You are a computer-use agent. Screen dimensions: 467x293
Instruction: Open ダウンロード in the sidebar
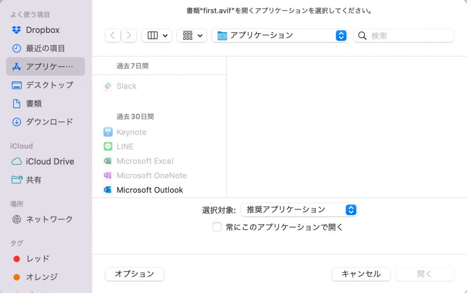click(x=46, y=121)
